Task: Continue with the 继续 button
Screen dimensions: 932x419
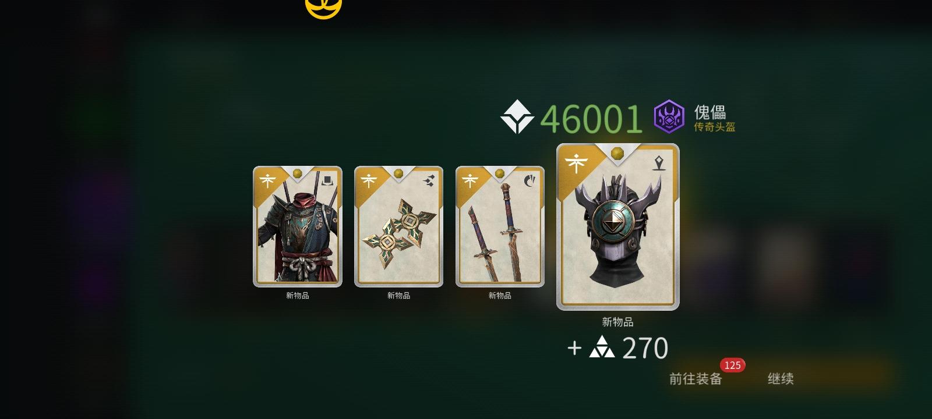Action: 781,379
